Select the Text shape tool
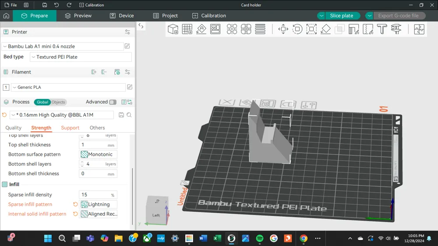This screenshot has height=246, width=438. coord(382,29)
